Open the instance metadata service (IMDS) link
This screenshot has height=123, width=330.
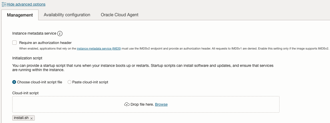pos(99,49)
